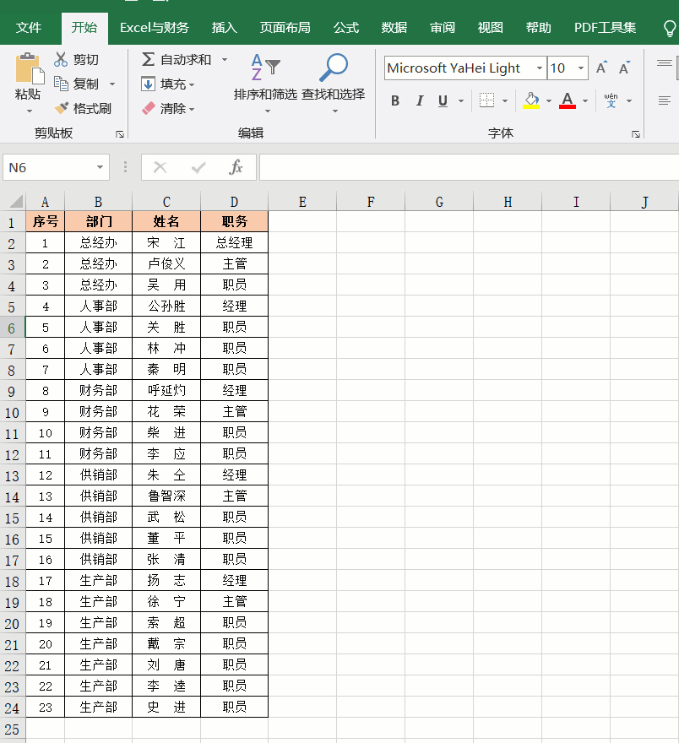Expand the borders dropdown arrow
This screenshot has height=743, width=679.
point(505,101)
